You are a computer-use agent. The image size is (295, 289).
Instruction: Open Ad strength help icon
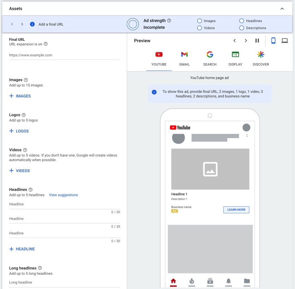[169, 21]
